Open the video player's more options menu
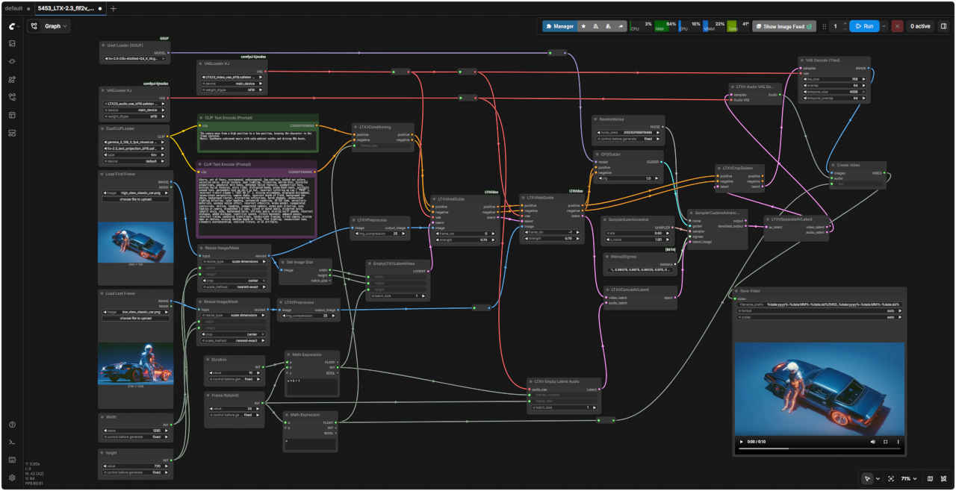The image size is (956, 491). point(898,442)
